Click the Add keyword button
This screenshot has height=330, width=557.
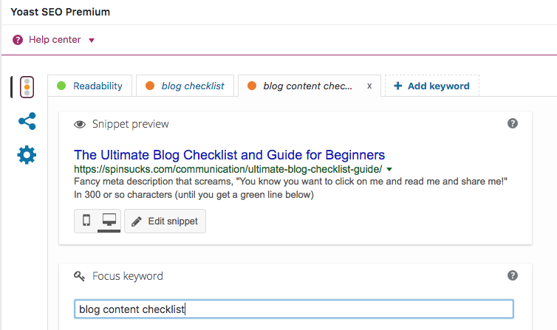[432, 86]
